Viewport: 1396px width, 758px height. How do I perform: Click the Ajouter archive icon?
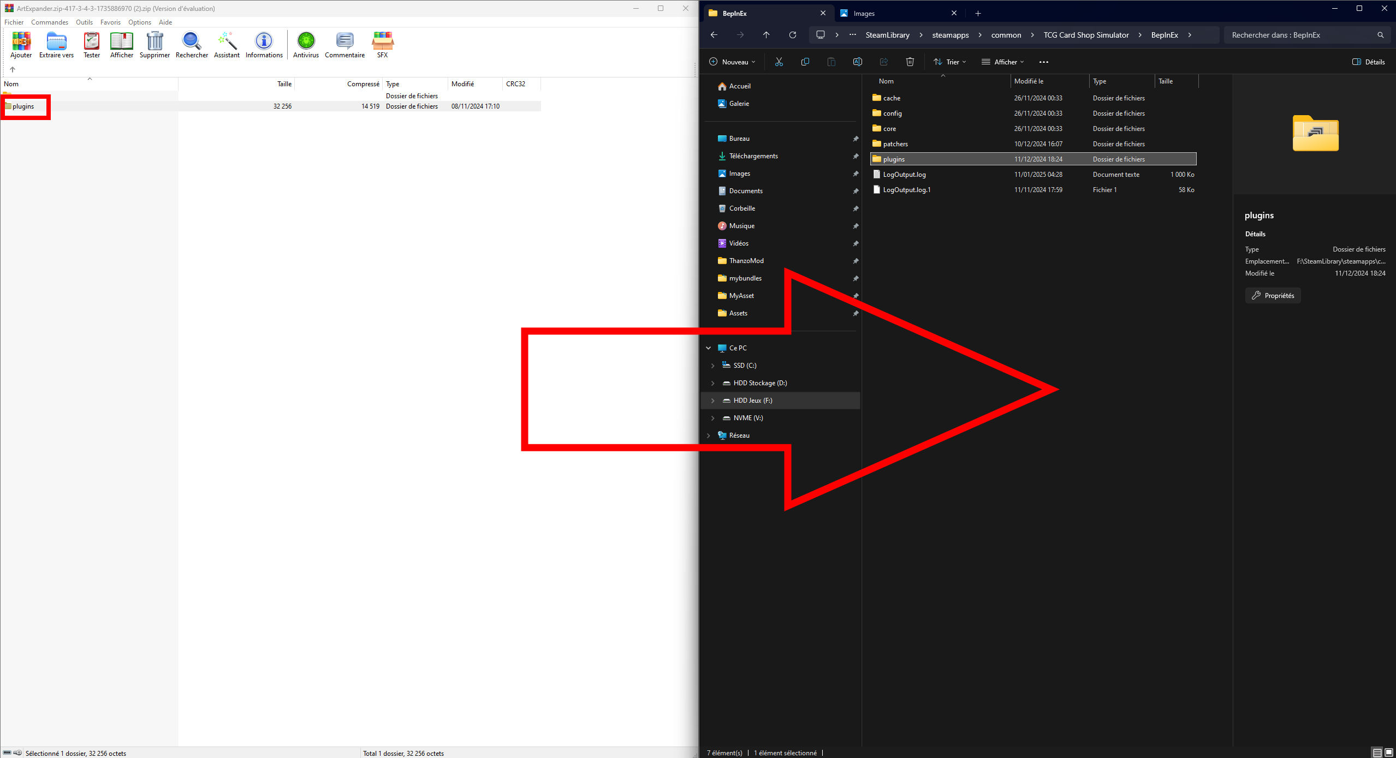[21, 41]
